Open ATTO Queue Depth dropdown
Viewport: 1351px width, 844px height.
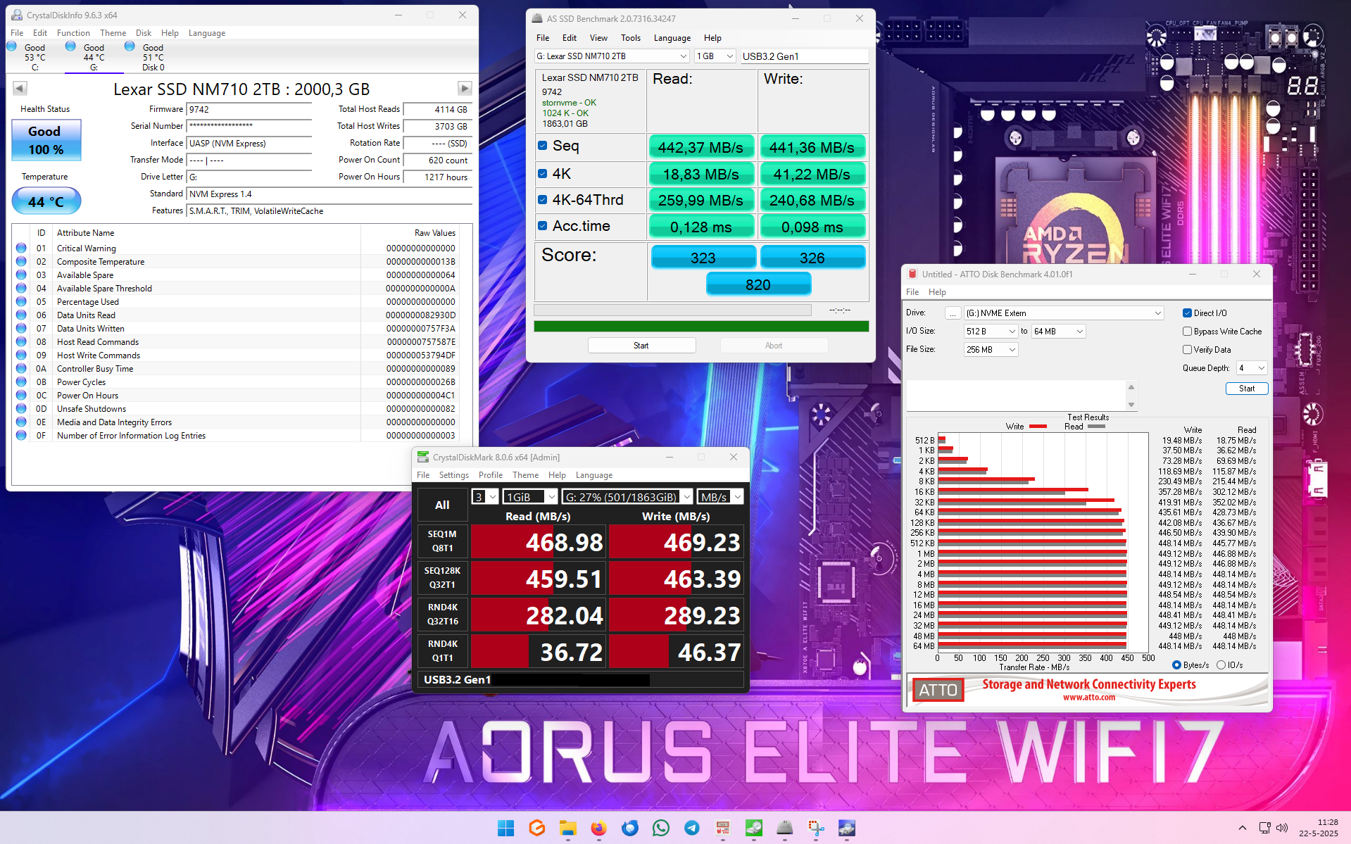pyautogui.click(x=1252, y=368)
